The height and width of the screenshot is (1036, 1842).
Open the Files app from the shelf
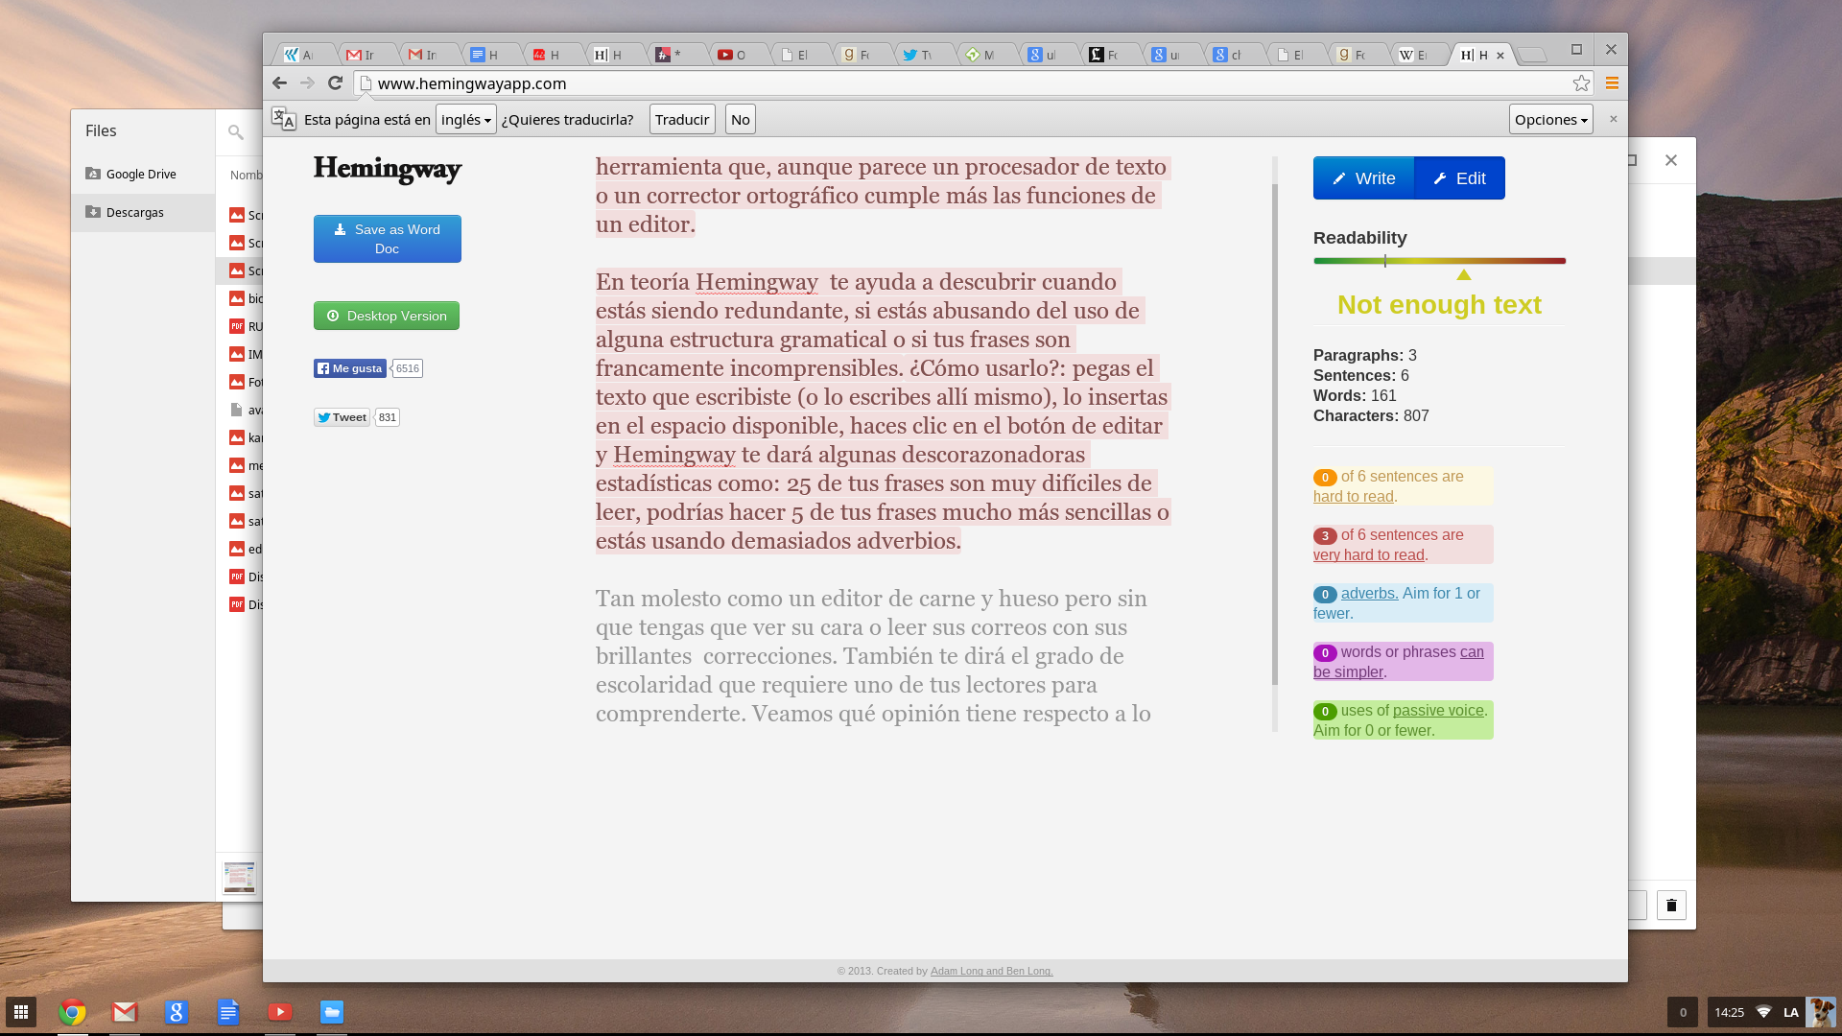pyautogui.click(x=332, y=1012)
